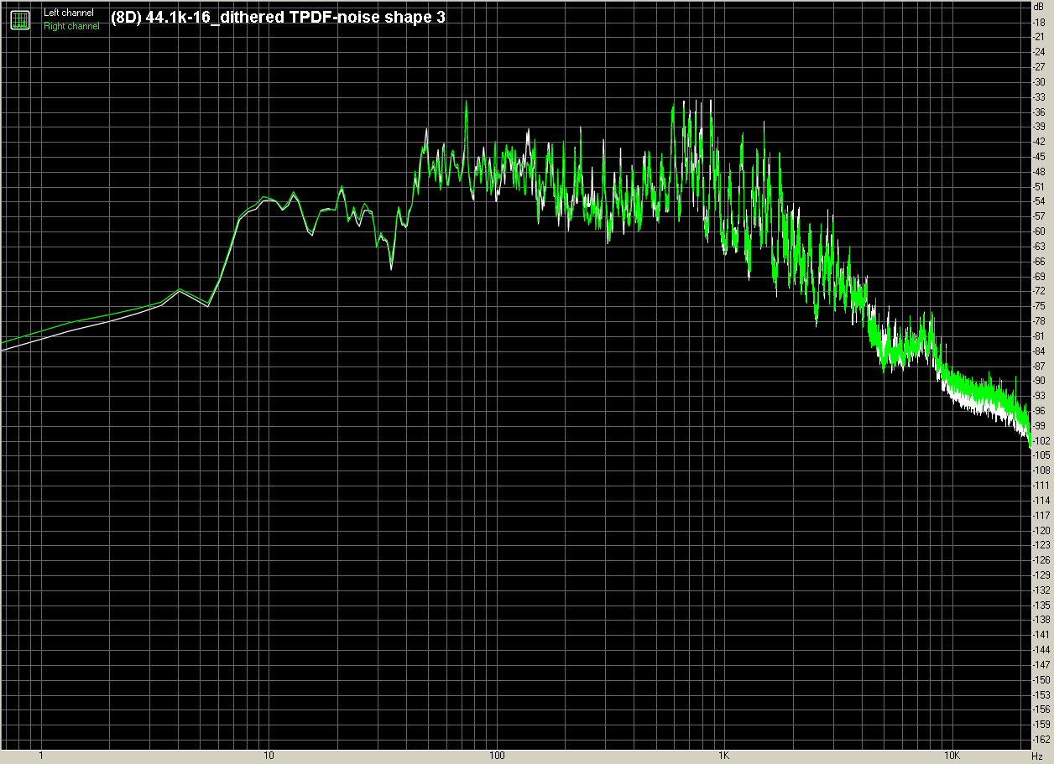
Task: Click the "10" tick on the frequency axis
Action: click(x=269, y=757)
